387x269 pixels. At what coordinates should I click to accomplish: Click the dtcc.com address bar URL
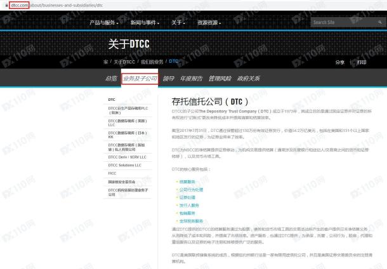click(x=56, y=5)
